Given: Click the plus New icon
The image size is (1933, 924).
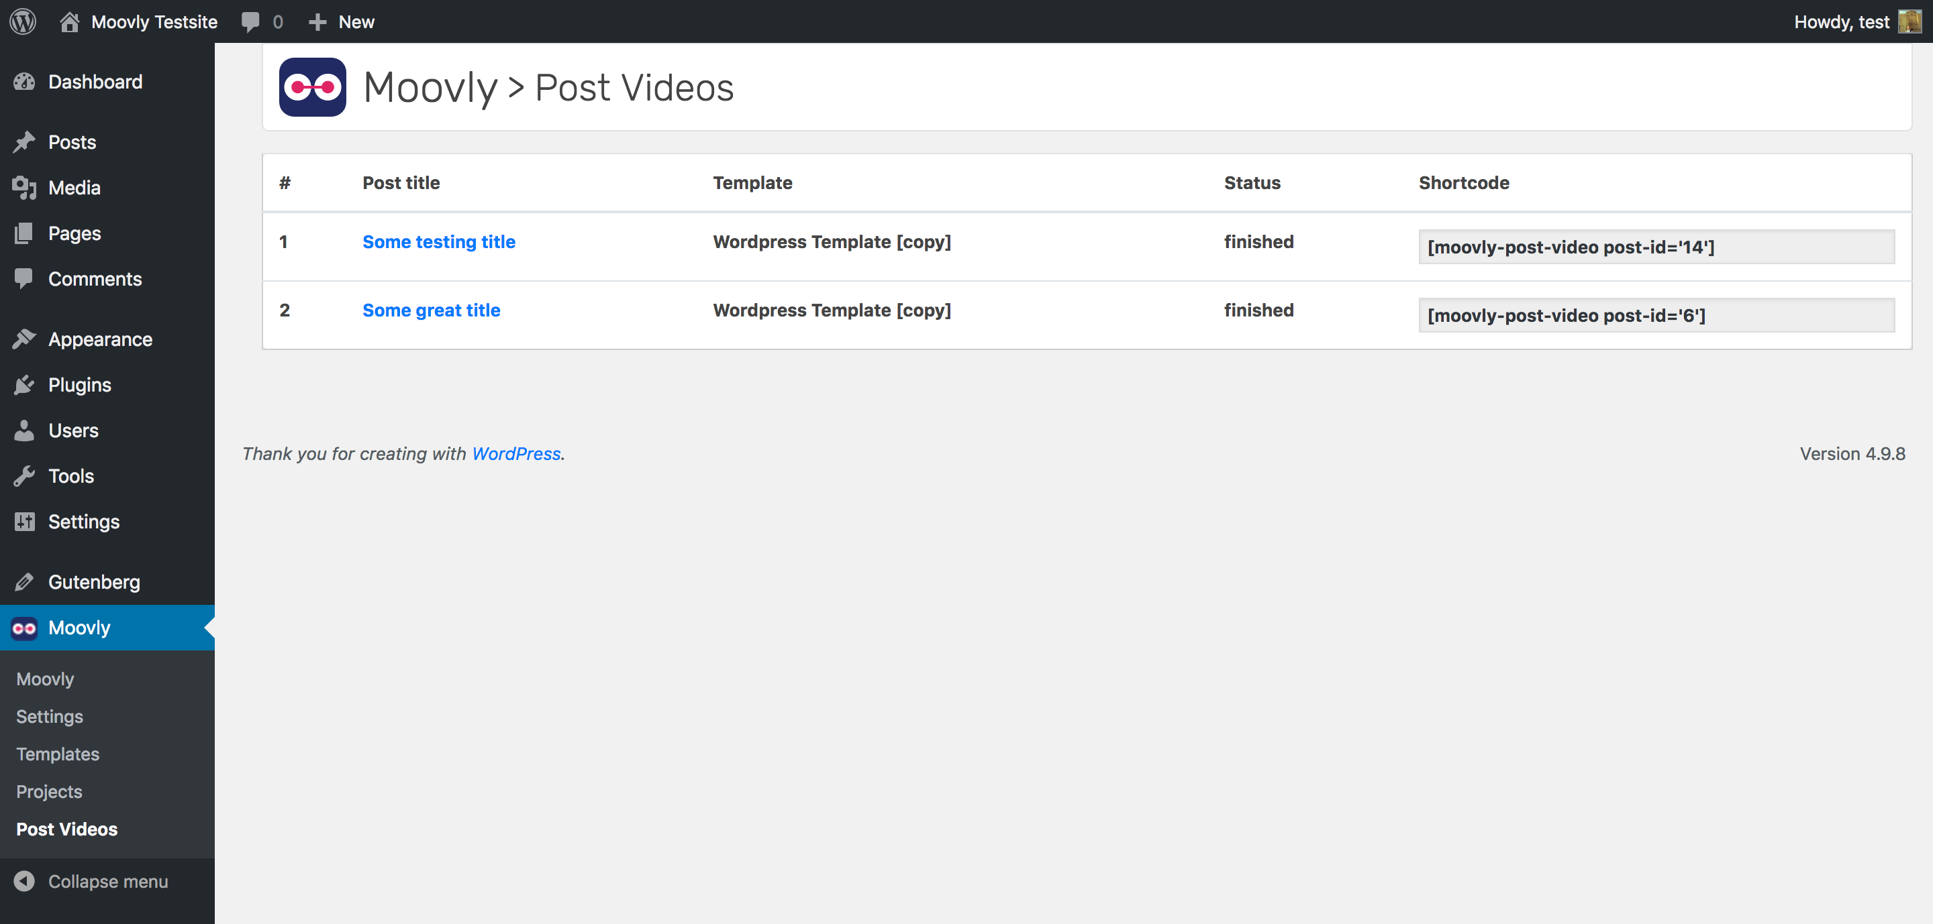Looking at the screenshot, I should 317,21.
